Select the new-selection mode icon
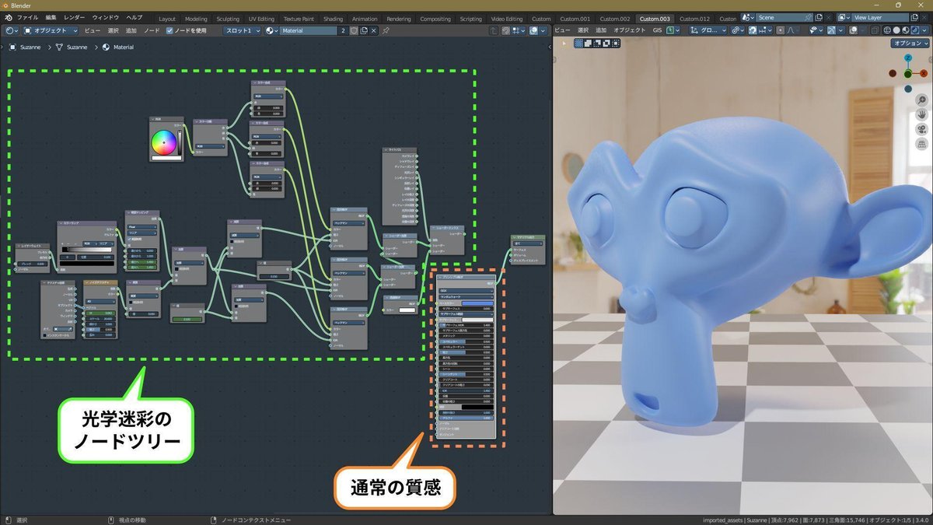Image resolution: width=933 pixels, height=525 pixels. [577, 44]
